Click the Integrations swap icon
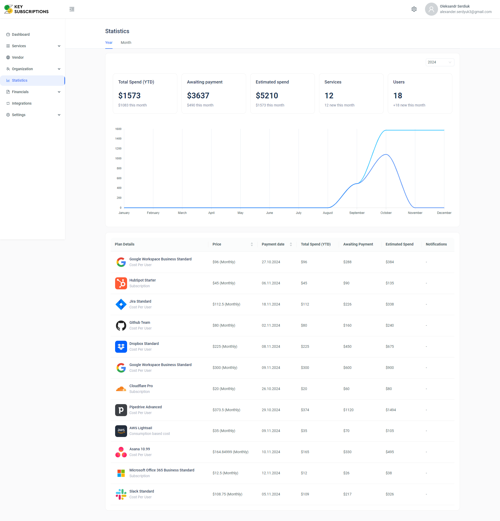The width and height of the screenshot is (500, 521). click(8, 103)
